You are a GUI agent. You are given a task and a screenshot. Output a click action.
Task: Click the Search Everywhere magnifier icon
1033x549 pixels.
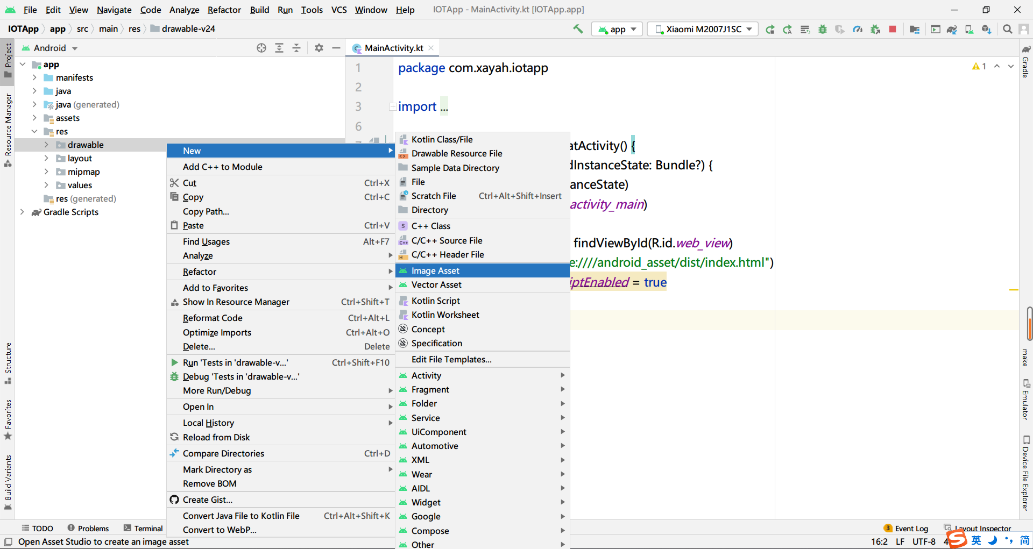coord(1007,29)
